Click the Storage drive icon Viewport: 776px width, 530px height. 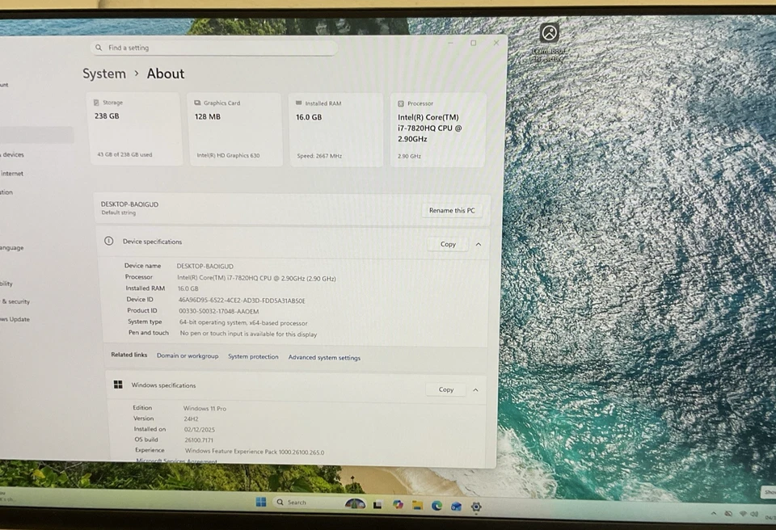click(96, 103)
